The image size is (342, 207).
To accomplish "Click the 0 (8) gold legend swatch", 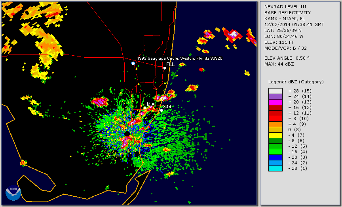I will coord(275,130).
